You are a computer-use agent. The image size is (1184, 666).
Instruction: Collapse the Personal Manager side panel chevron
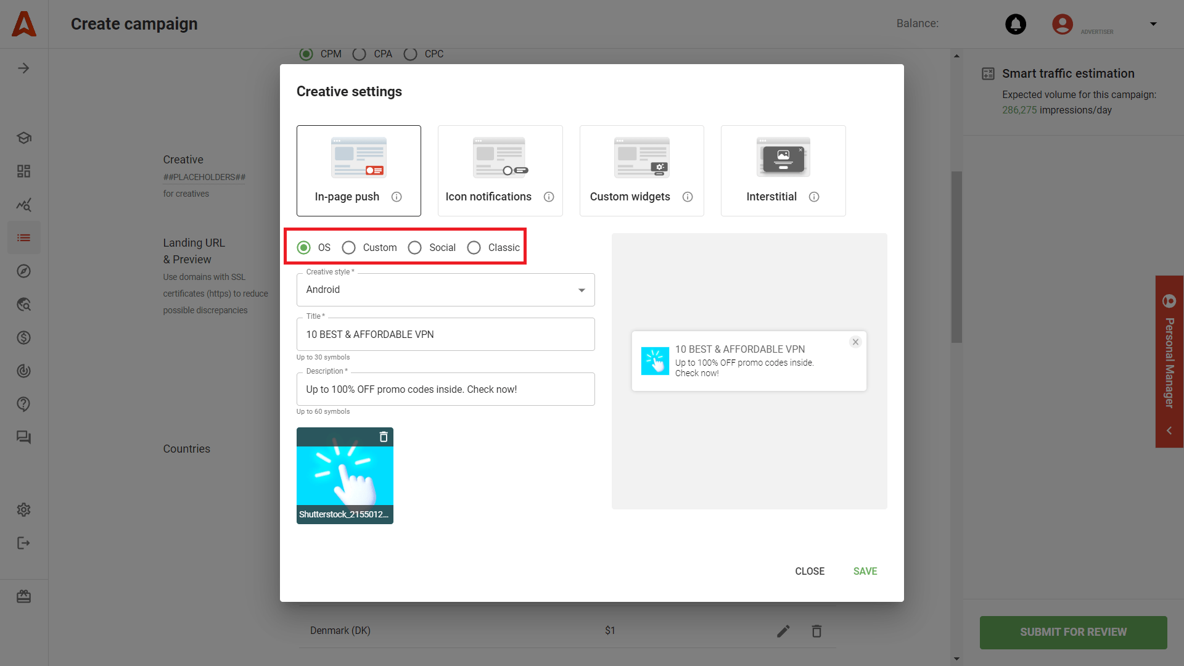click(x=1169, y=430)
